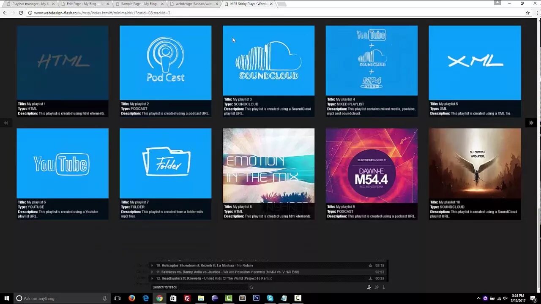Open File Explorer from the taskbar
The height and width of the screenshot is (304, 541).
201,298
